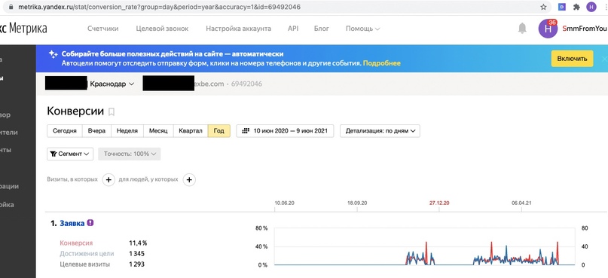Image resolution: width=608 pixels, height=278 pixels.
Task: Click the Достижения цели metric label
Action: click(87, 254)
